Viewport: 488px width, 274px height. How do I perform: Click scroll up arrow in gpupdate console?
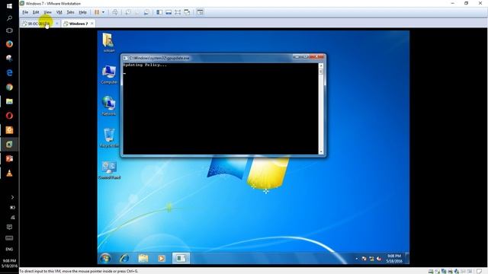(x=321, y=66)
